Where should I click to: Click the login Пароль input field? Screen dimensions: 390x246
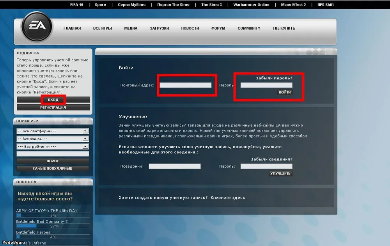coord(266,85)
